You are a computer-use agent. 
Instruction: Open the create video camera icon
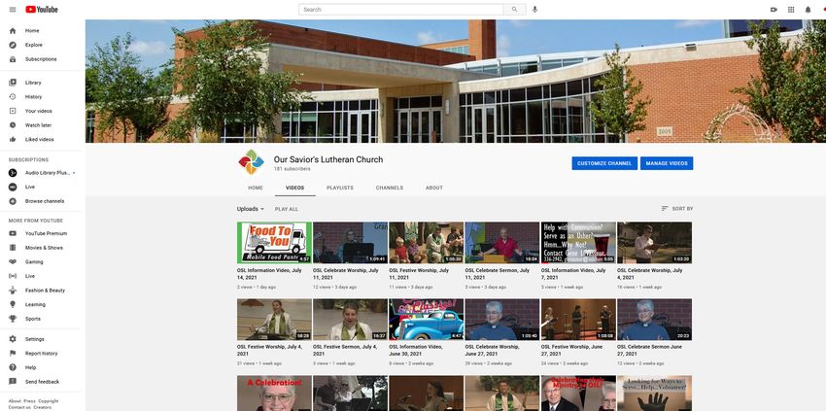774,9
